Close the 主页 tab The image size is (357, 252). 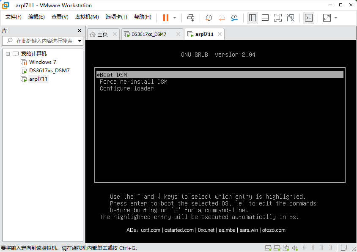115,34
